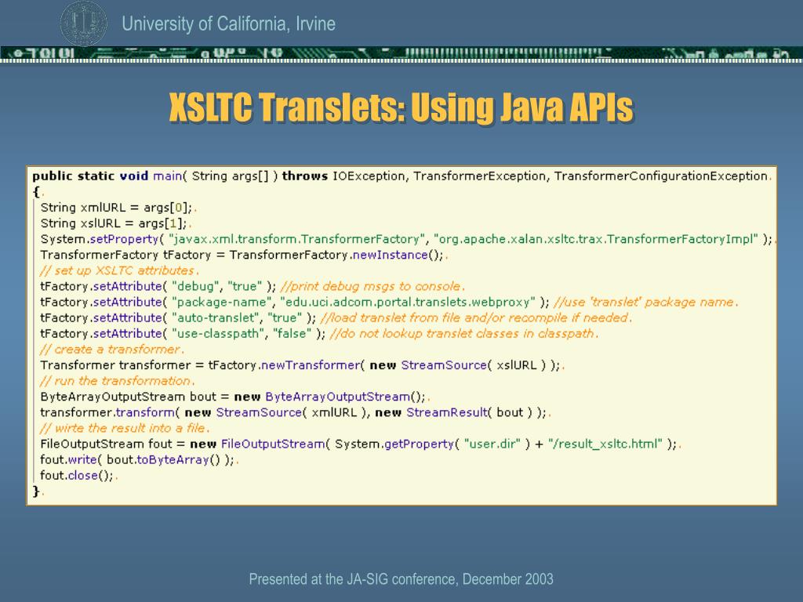Click the setAttribute "package-name" code line

click(387, 302)
